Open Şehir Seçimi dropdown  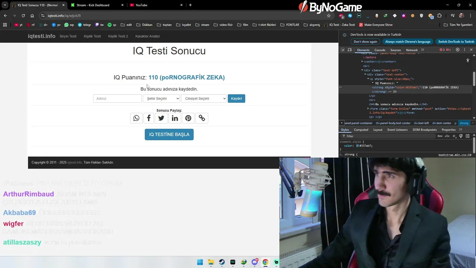point(161,98)
